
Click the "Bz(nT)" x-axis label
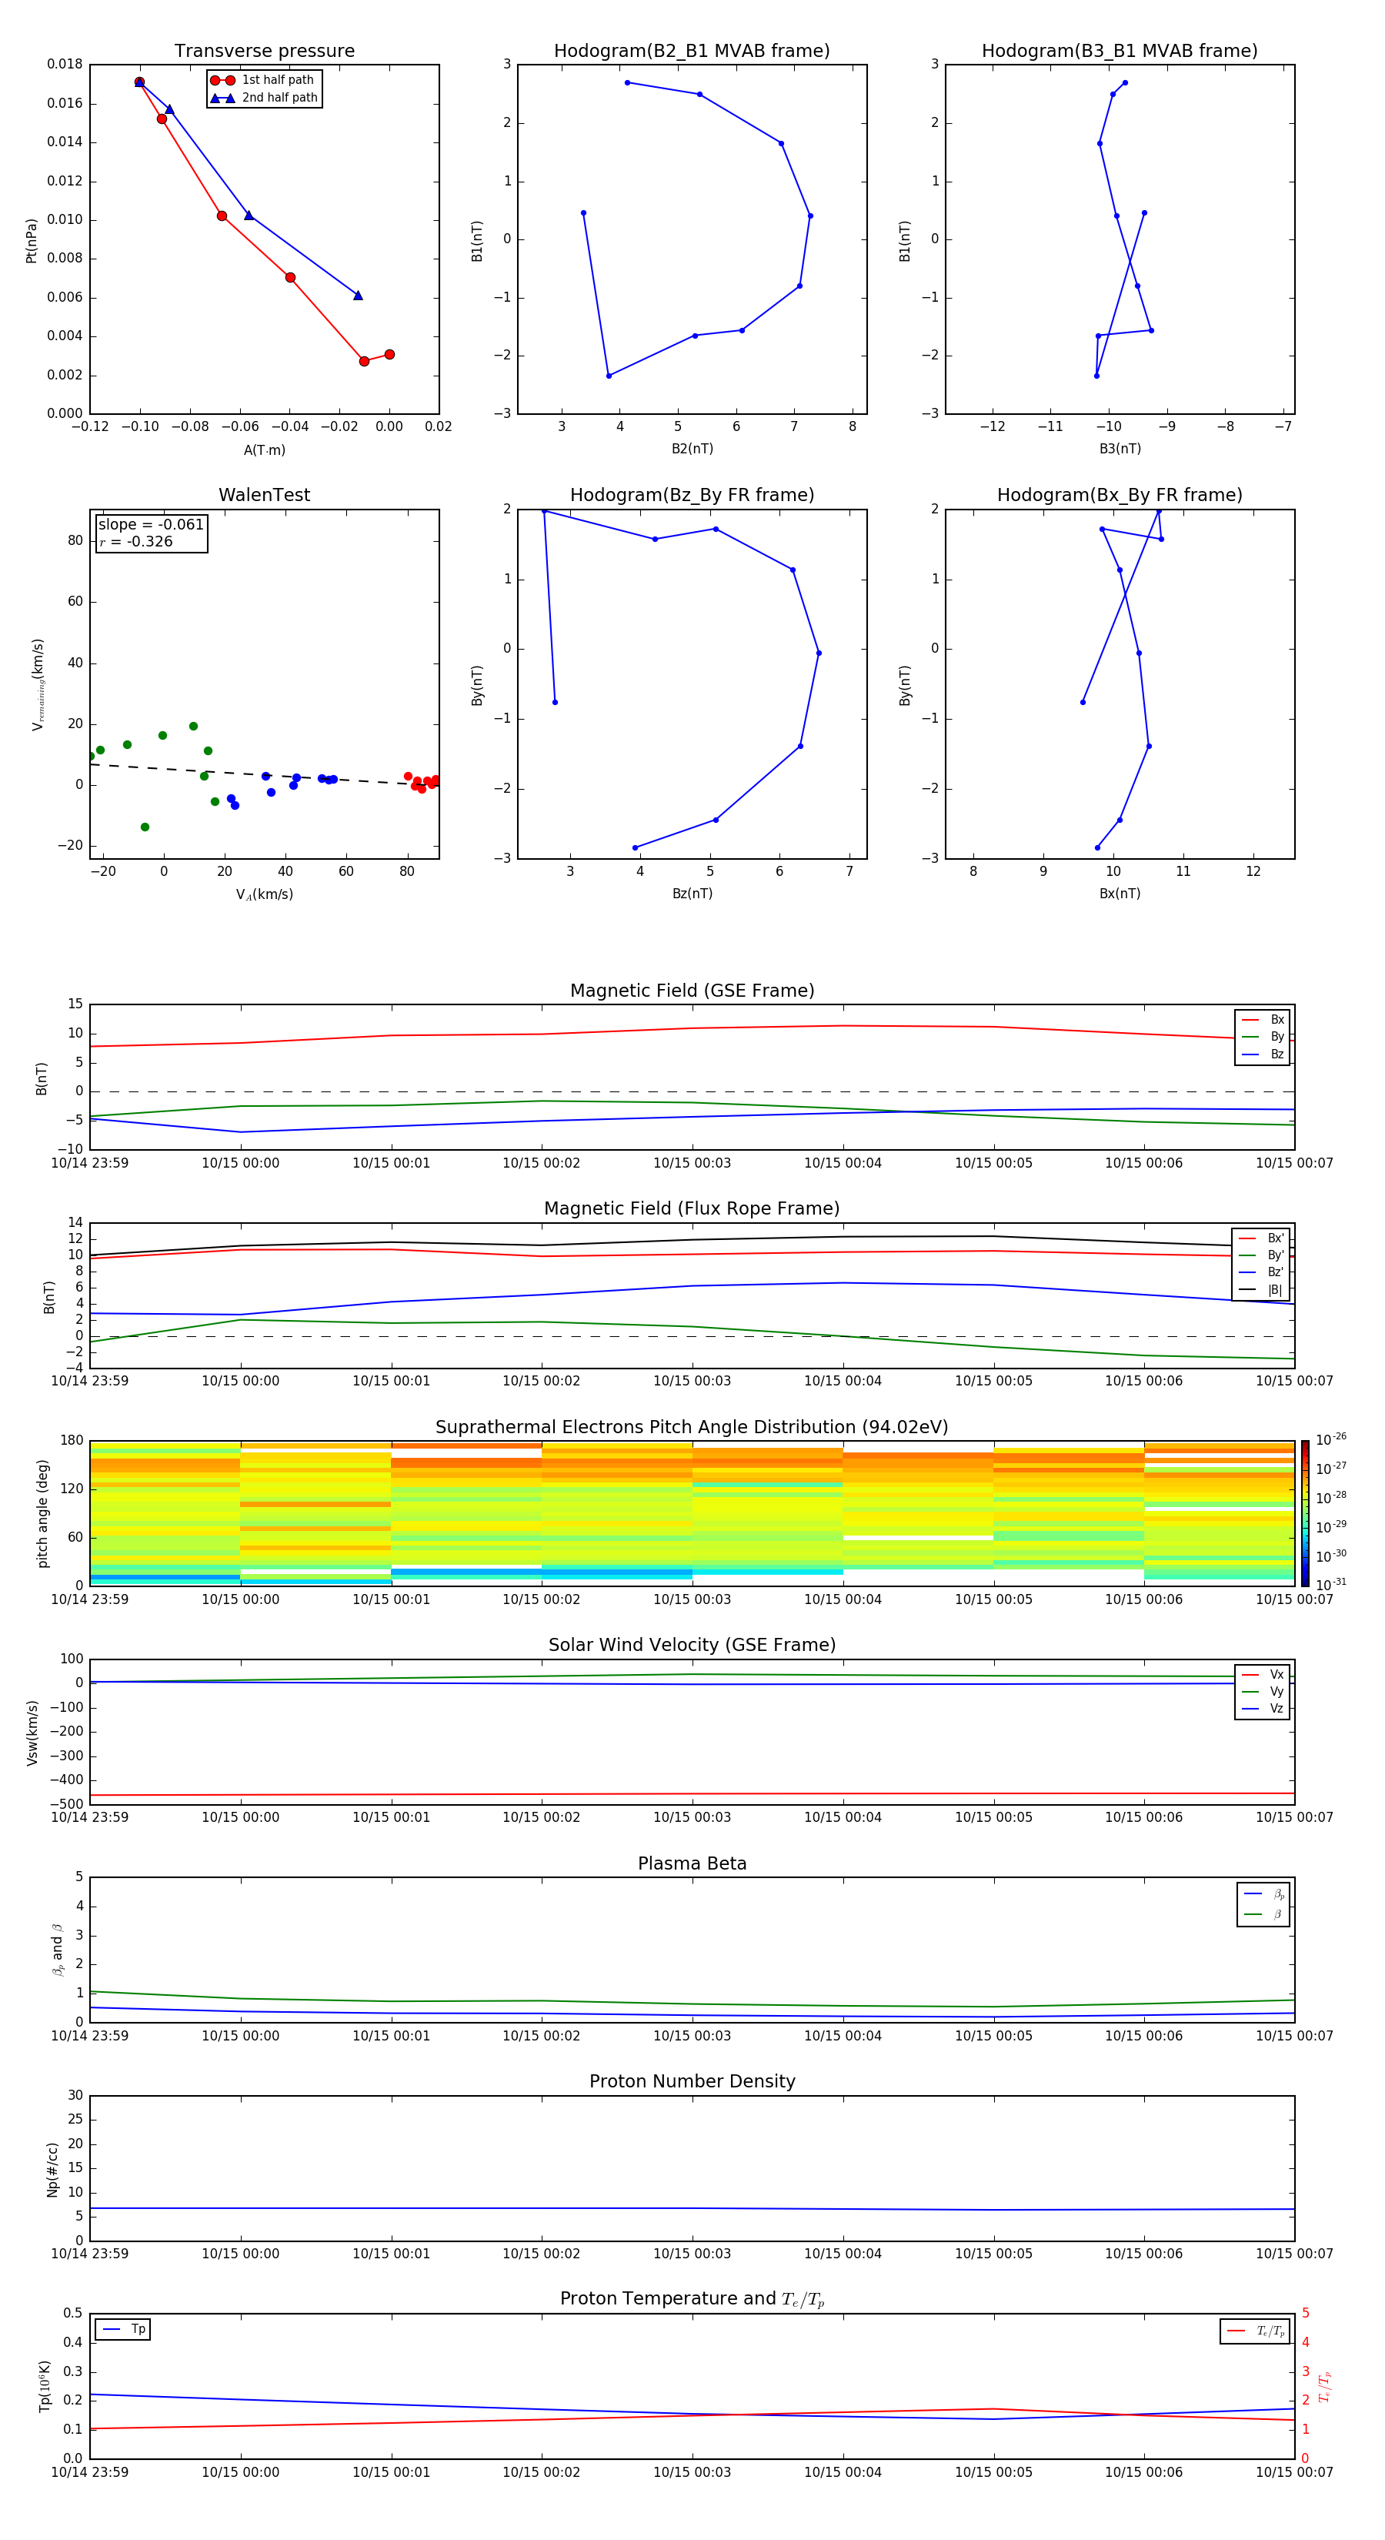pyautogui.click(x=692, y=894)
